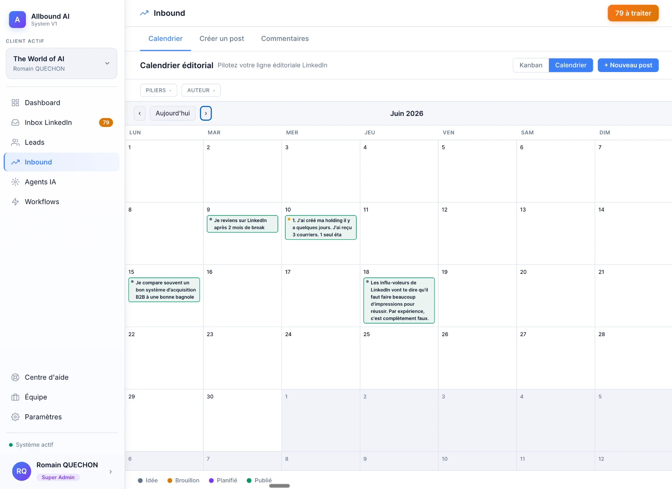
Task: Open post 'Je compare souvent' on June 15
Action: coord(164,290)
